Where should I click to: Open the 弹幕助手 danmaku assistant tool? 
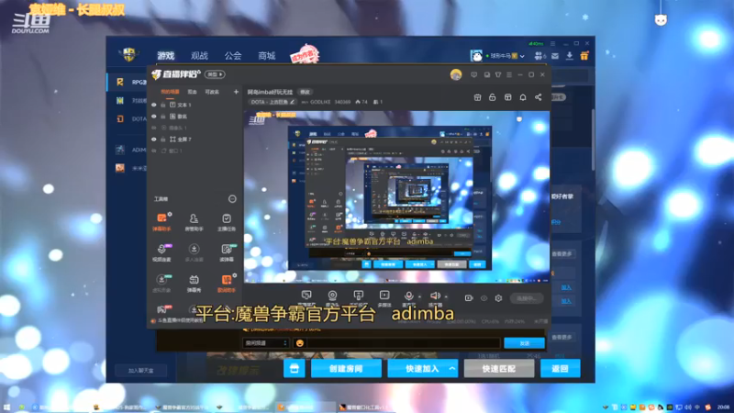point(161,221)
